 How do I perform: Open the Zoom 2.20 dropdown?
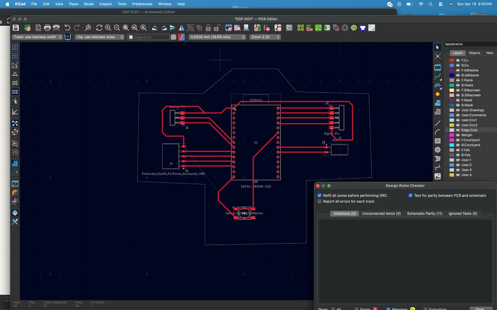click(265, 37)
